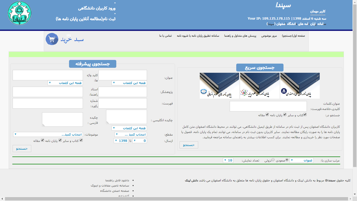Click جستجو button in advanced search panel
357x201 pixels.
22,148
